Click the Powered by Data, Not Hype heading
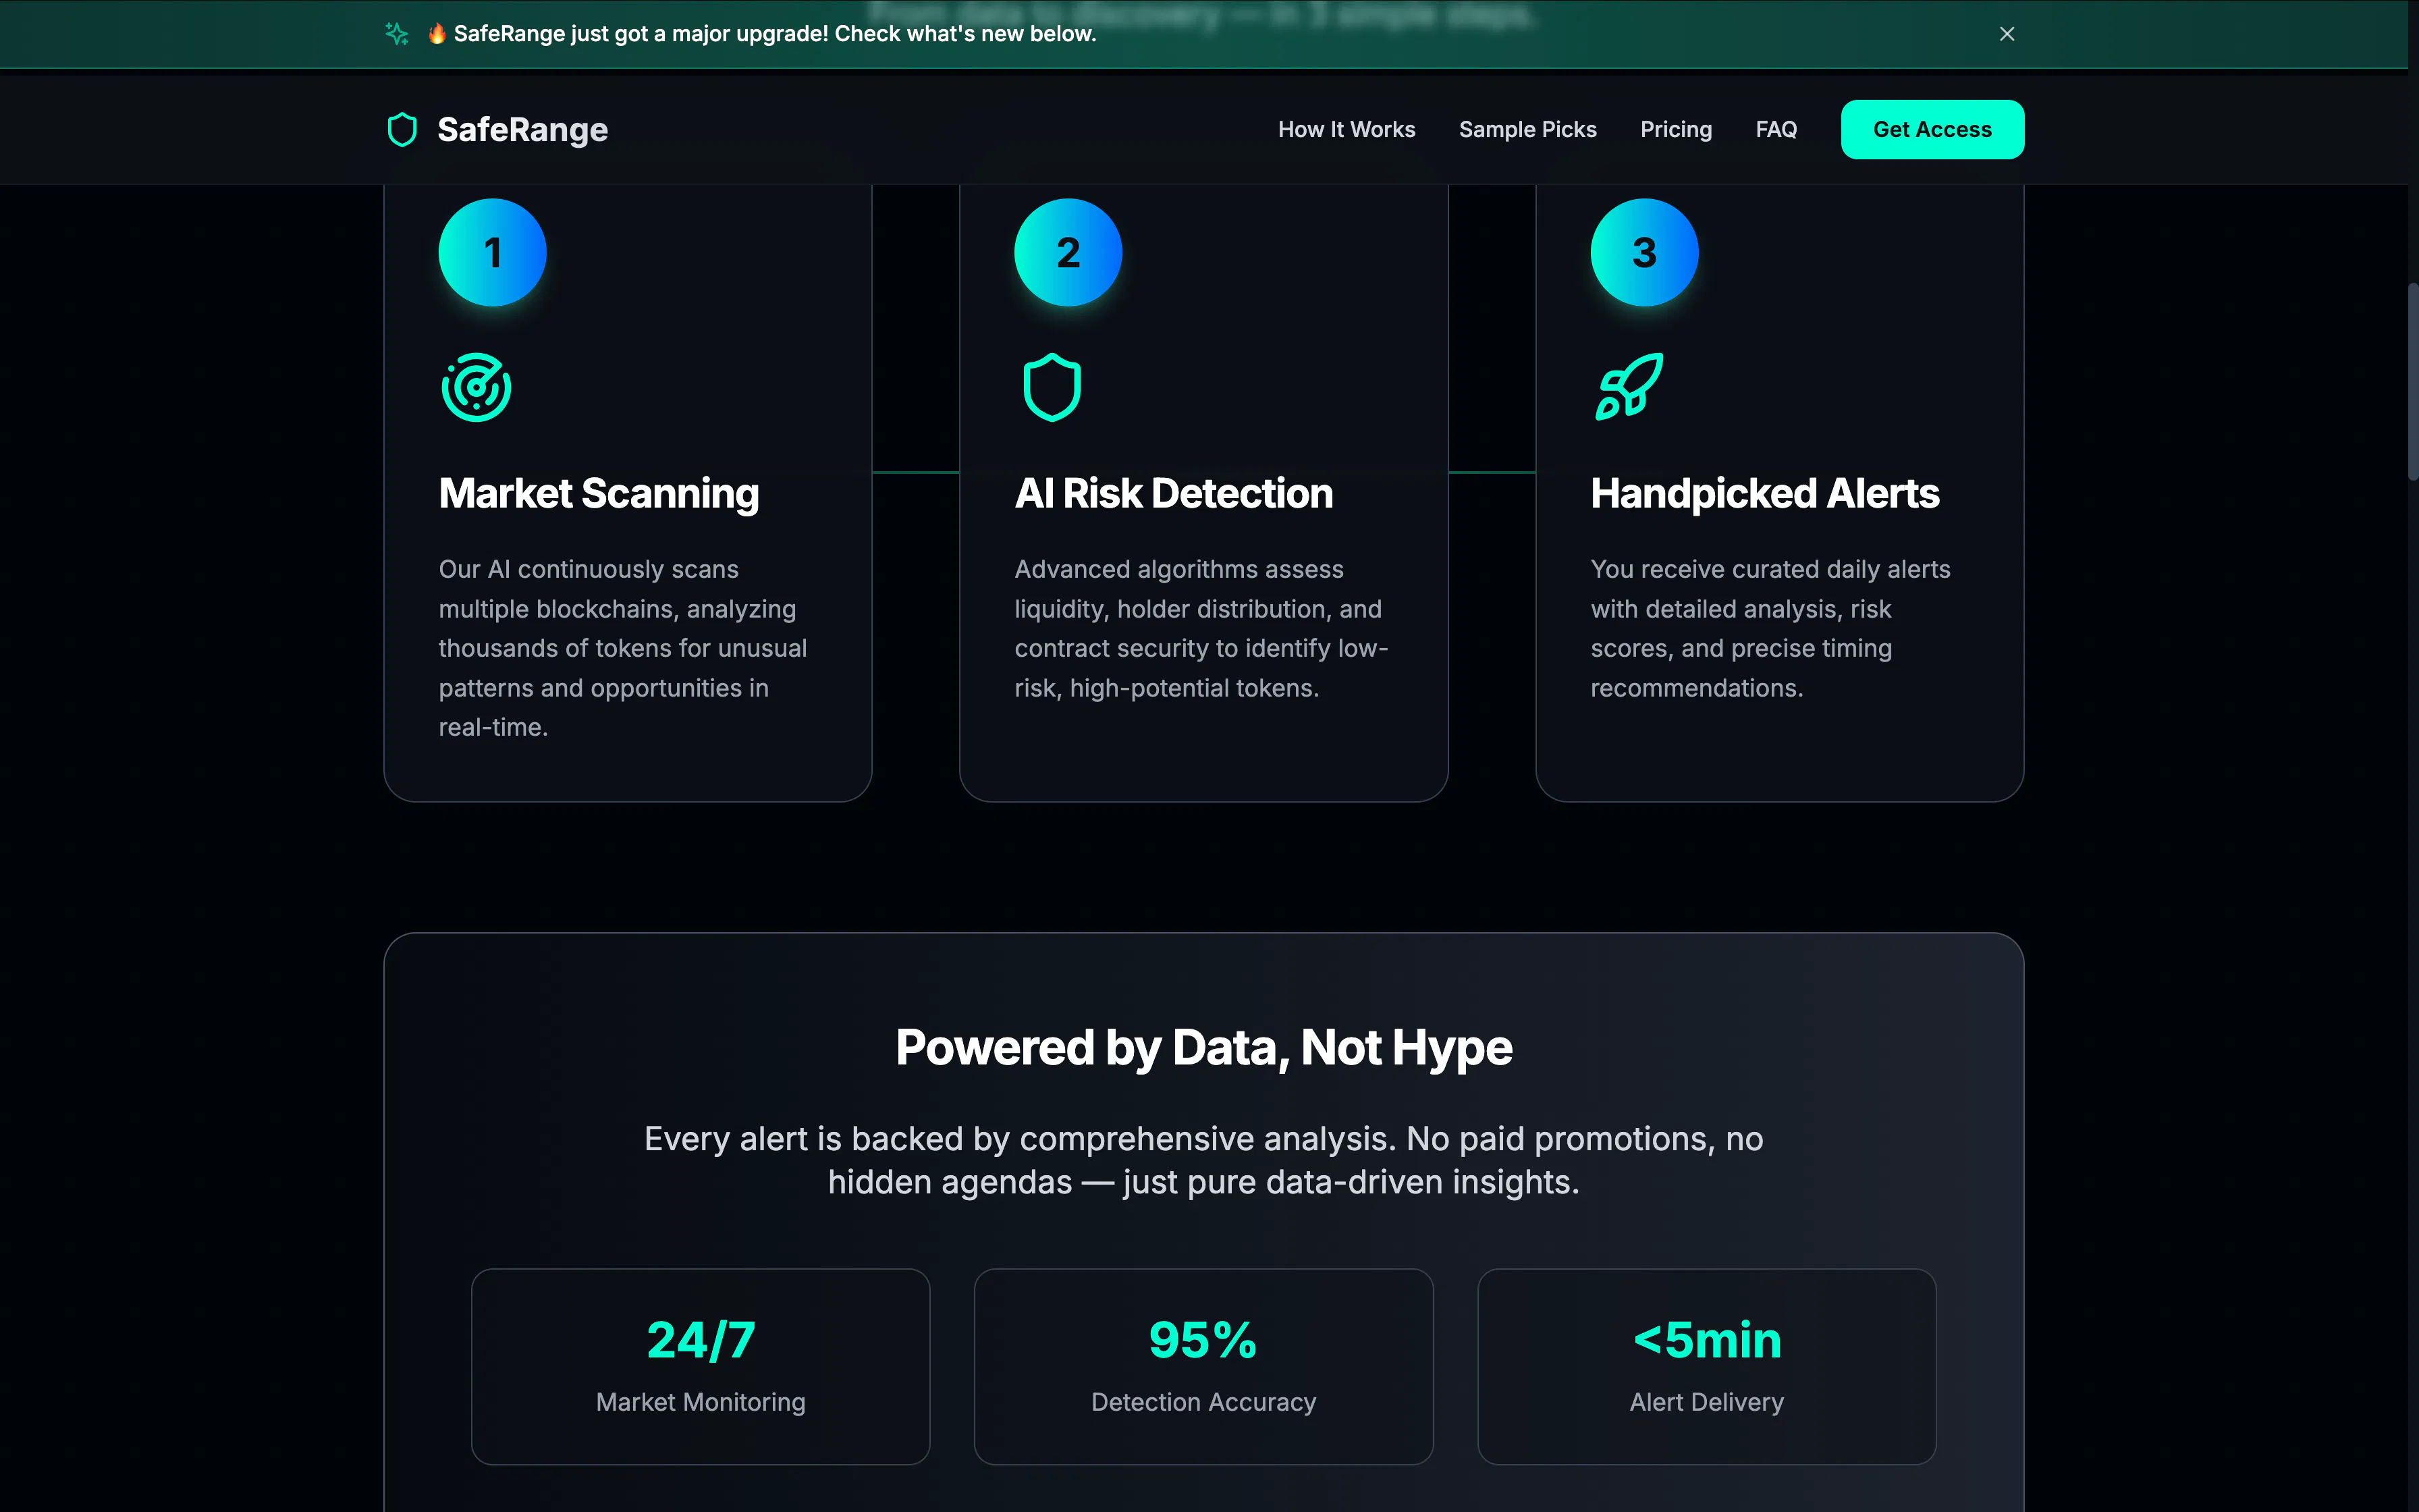The height and width of the screenshot is (1512, 2419). [1203, 1048]
